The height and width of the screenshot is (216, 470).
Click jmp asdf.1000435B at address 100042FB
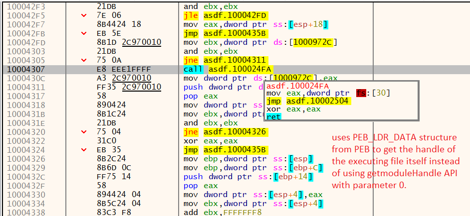click(226, 33)
